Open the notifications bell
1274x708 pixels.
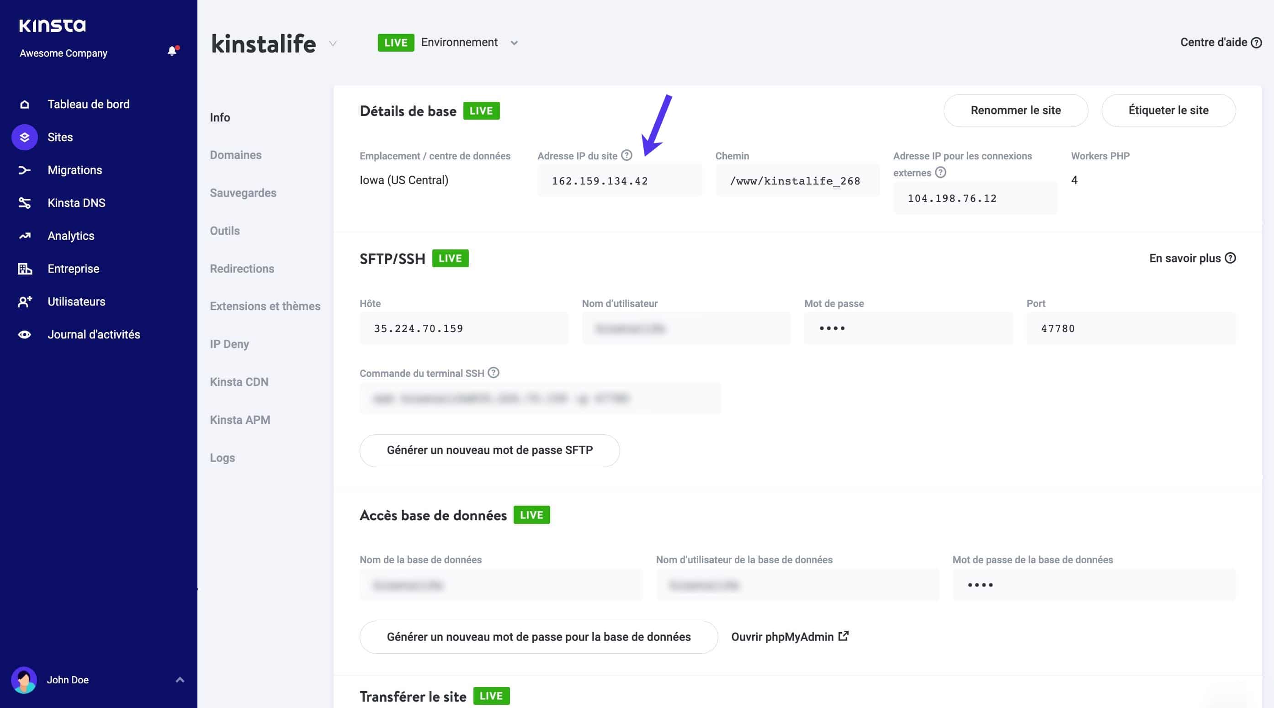tap(172, 50)
